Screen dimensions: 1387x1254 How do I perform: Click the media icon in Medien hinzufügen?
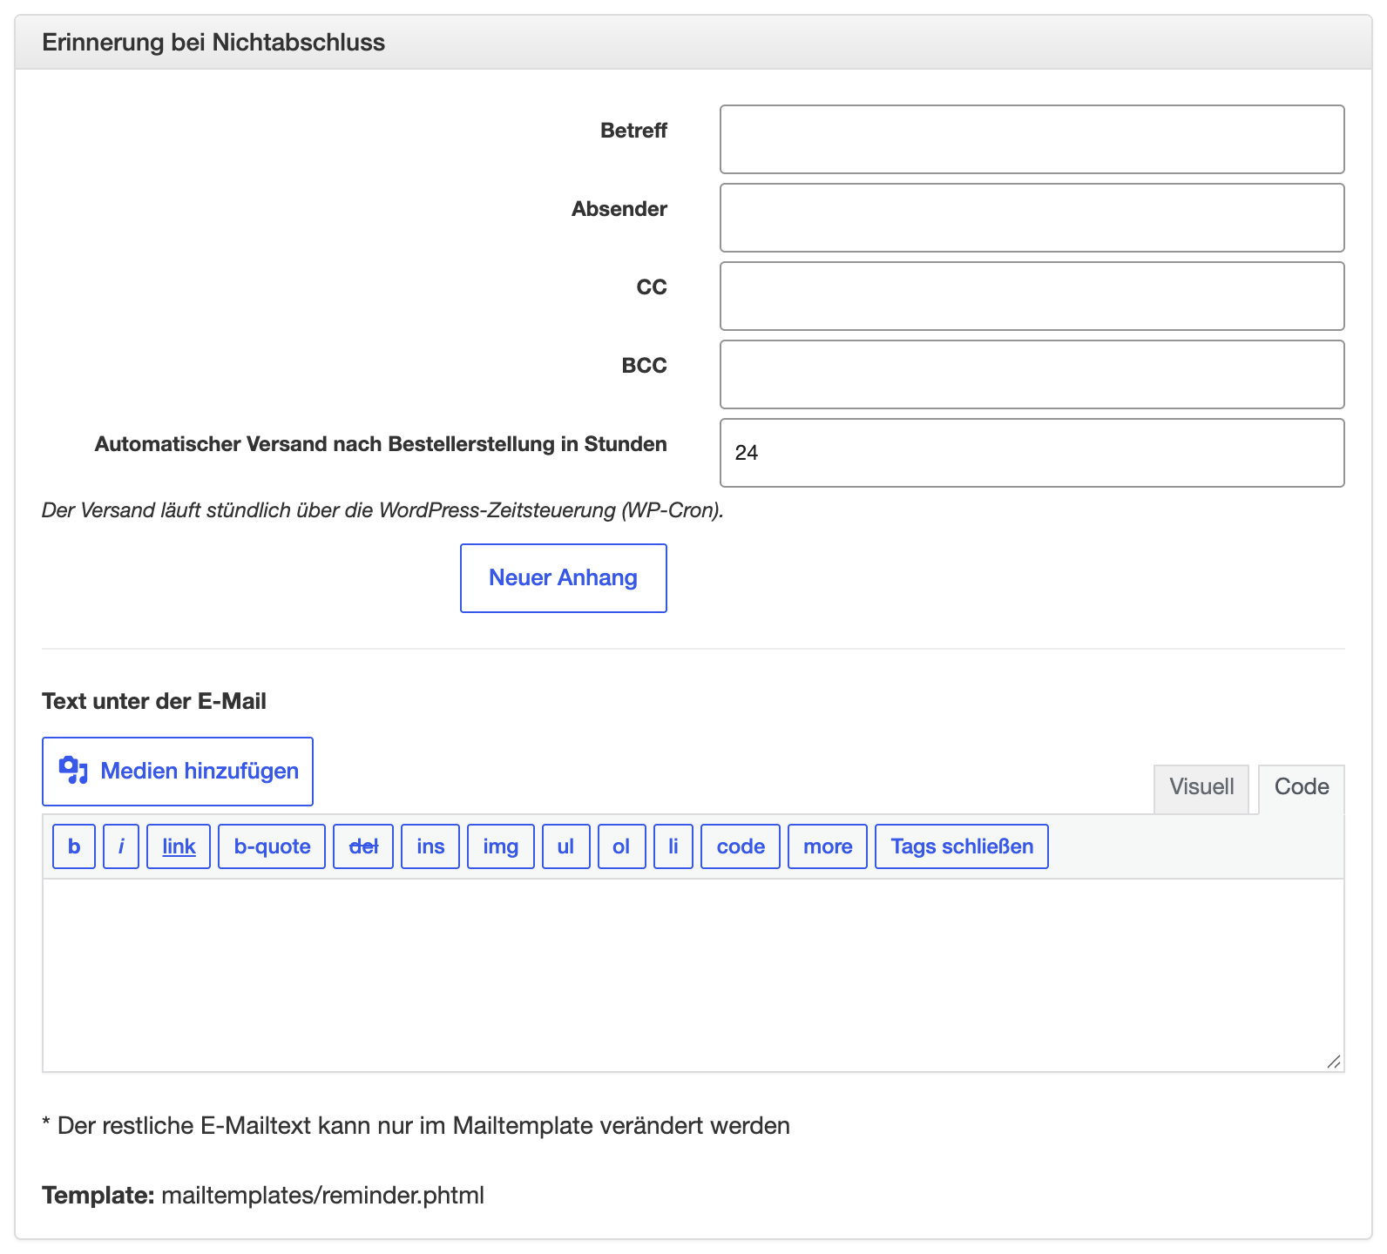73,771
